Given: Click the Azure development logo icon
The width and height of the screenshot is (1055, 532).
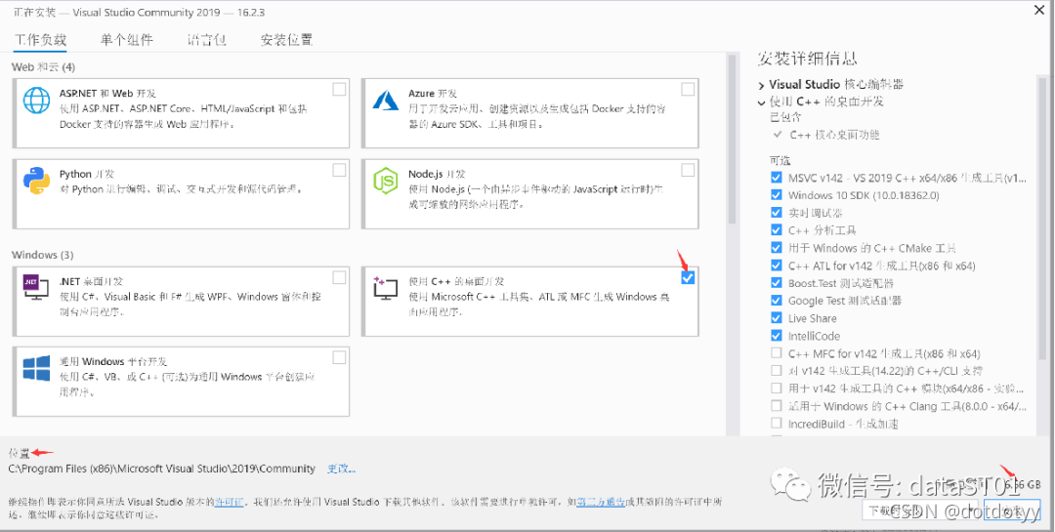Looking at the screenshot, I should (386, 101).
